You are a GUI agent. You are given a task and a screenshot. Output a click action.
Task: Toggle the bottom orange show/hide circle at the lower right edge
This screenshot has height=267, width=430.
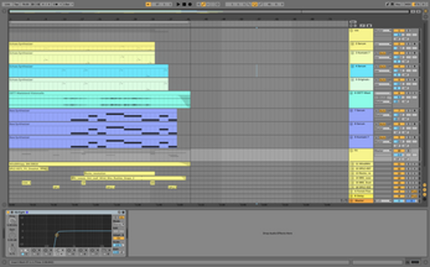[x=425, y=194]
